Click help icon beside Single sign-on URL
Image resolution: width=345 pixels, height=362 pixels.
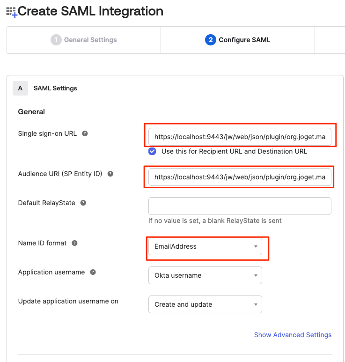[85, 133]
